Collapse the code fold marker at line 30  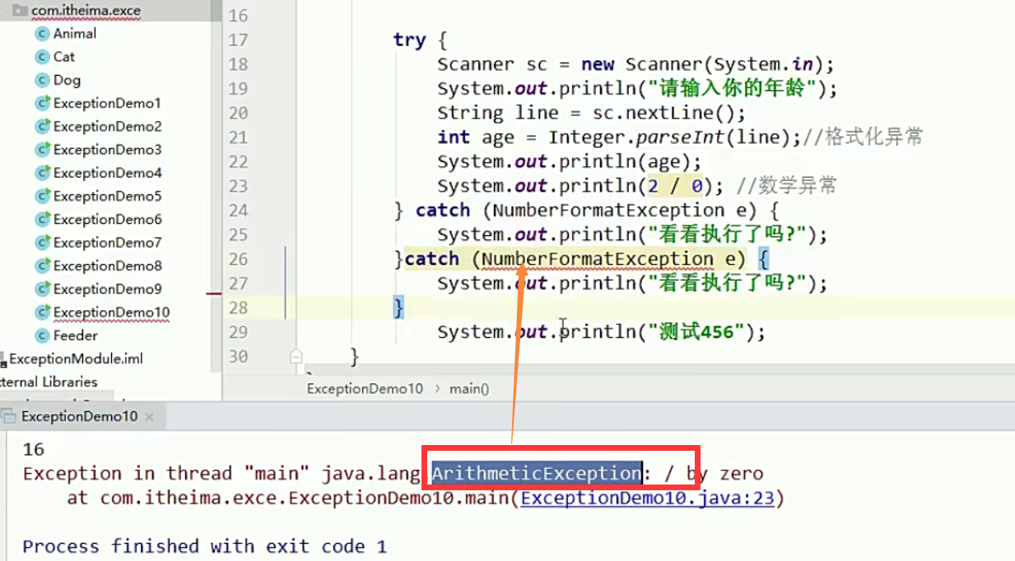296,356
